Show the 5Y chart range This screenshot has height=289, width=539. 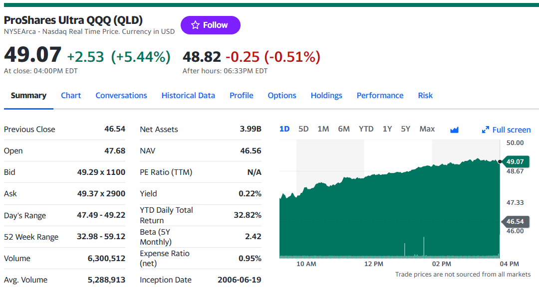(406, 129)
